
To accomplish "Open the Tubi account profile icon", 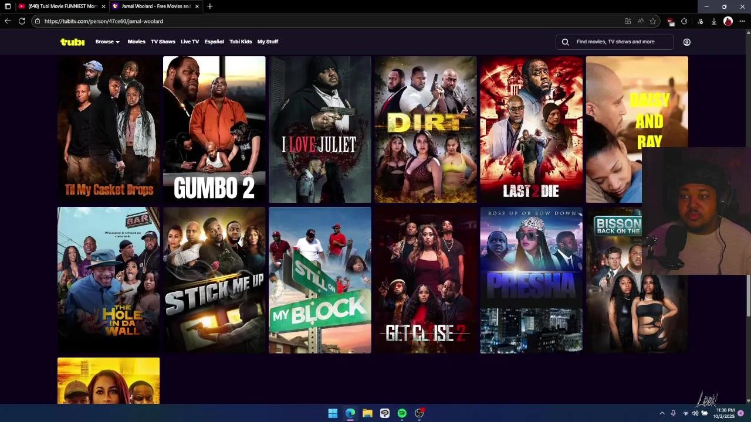I will [686, 42].
